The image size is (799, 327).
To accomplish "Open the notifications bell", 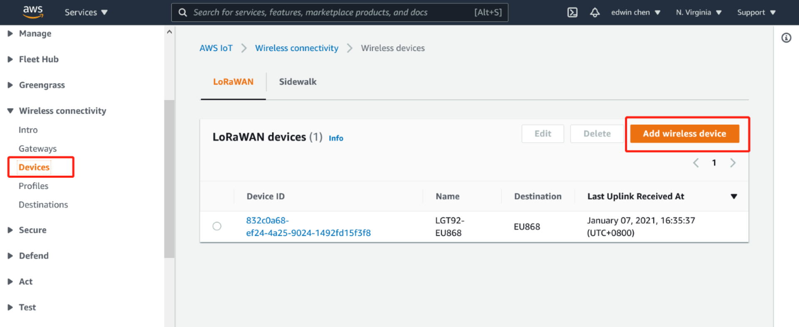I will tap(595, 12).
